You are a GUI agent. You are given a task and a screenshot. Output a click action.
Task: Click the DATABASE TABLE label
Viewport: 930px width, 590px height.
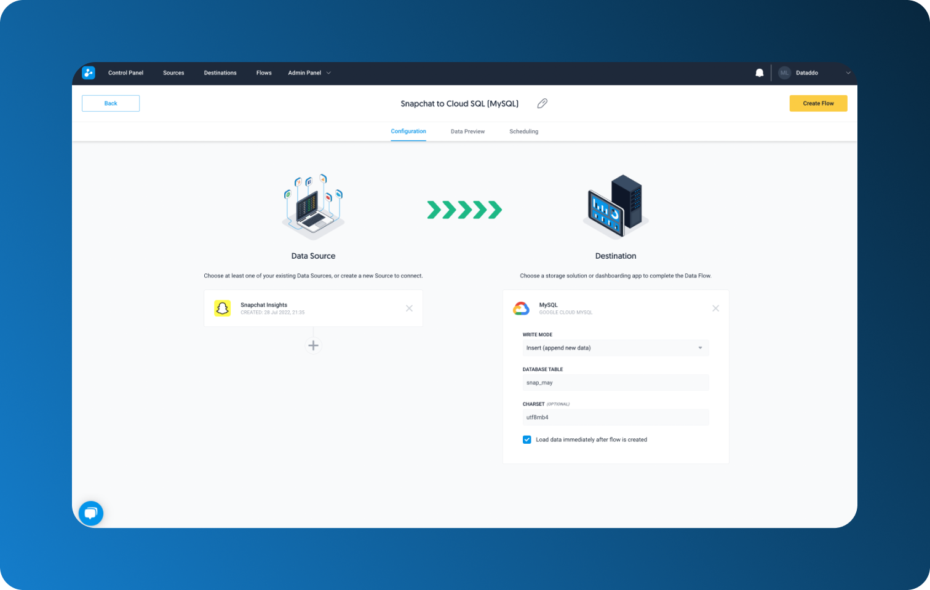[x=543, y=369]
